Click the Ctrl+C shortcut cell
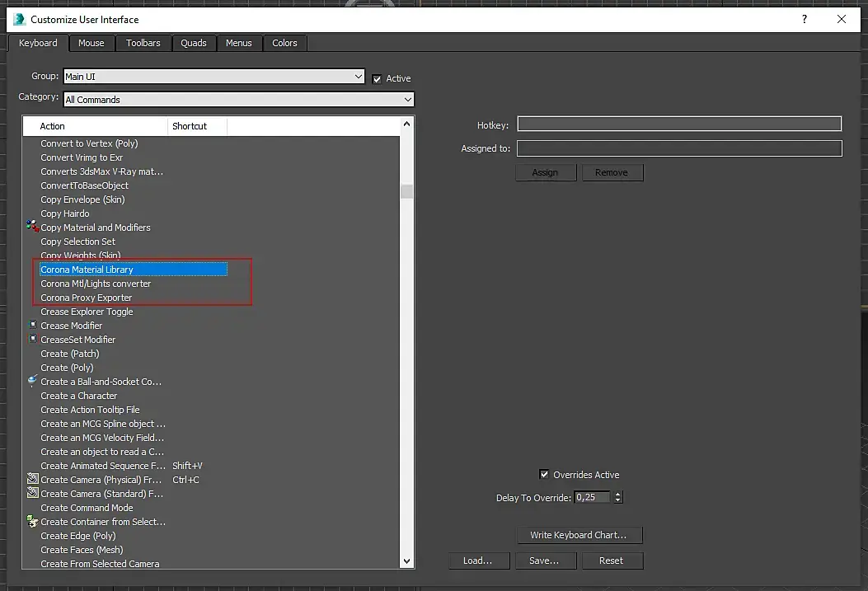Viewport: 868px width, 591px height. tap(186, 480)
